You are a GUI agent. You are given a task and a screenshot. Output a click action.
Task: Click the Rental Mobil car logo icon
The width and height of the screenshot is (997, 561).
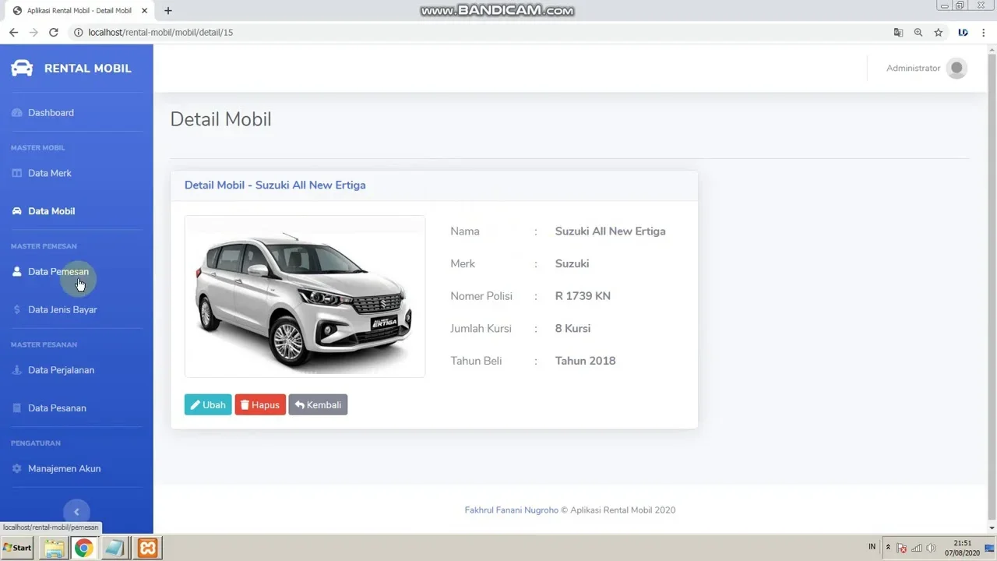22,68
